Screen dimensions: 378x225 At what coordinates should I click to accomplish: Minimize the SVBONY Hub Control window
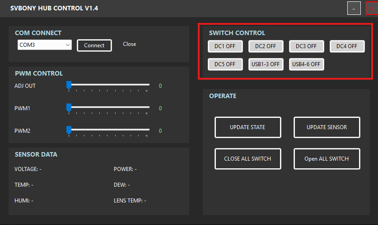coord(354,8)
